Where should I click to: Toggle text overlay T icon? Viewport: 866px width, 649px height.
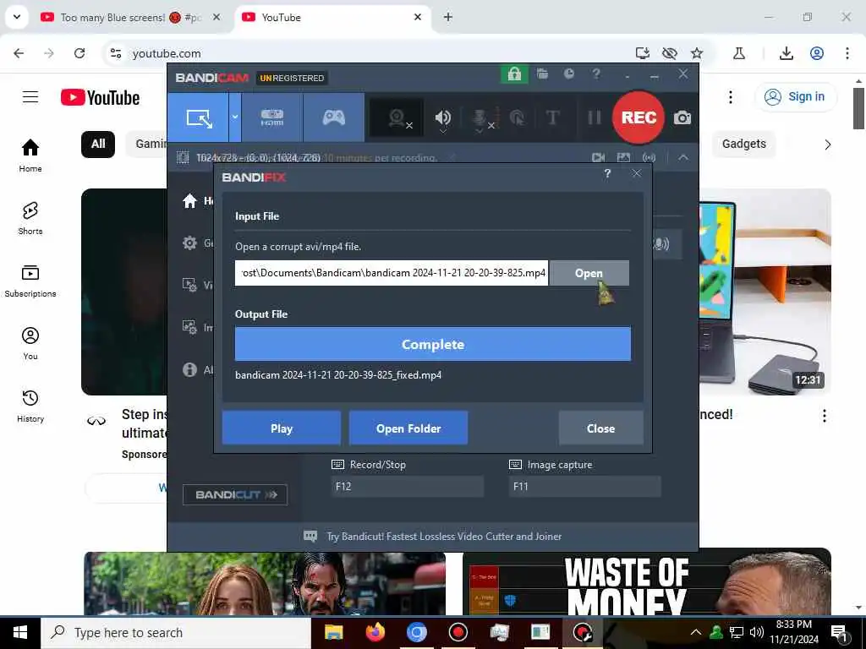pyautogui.click(x=552, y=117)
